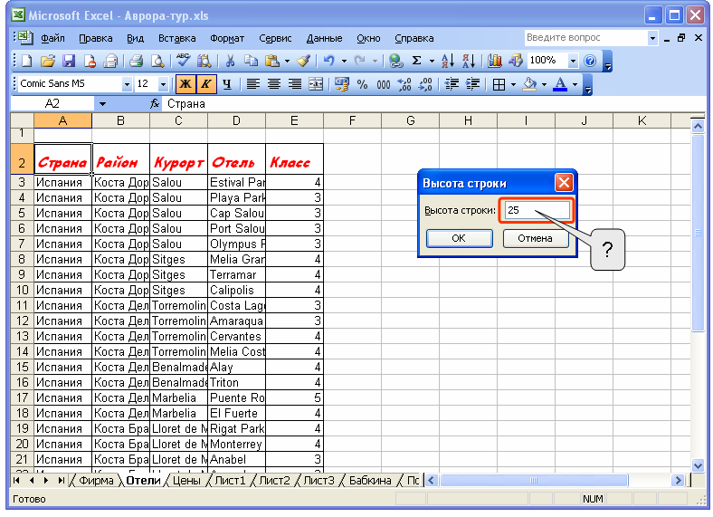
Task: Center text alignment icon
Action: point(274,84)
